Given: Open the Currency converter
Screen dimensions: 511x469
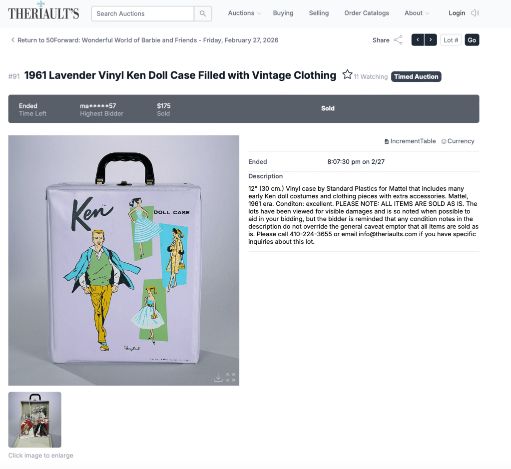Looking at the screenshot, I should click(458, 141).
